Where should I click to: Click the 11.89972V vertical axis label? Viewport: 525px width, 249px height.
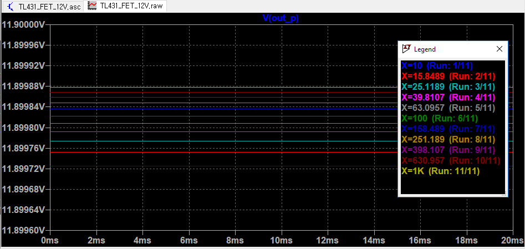[x=23, y=169]
